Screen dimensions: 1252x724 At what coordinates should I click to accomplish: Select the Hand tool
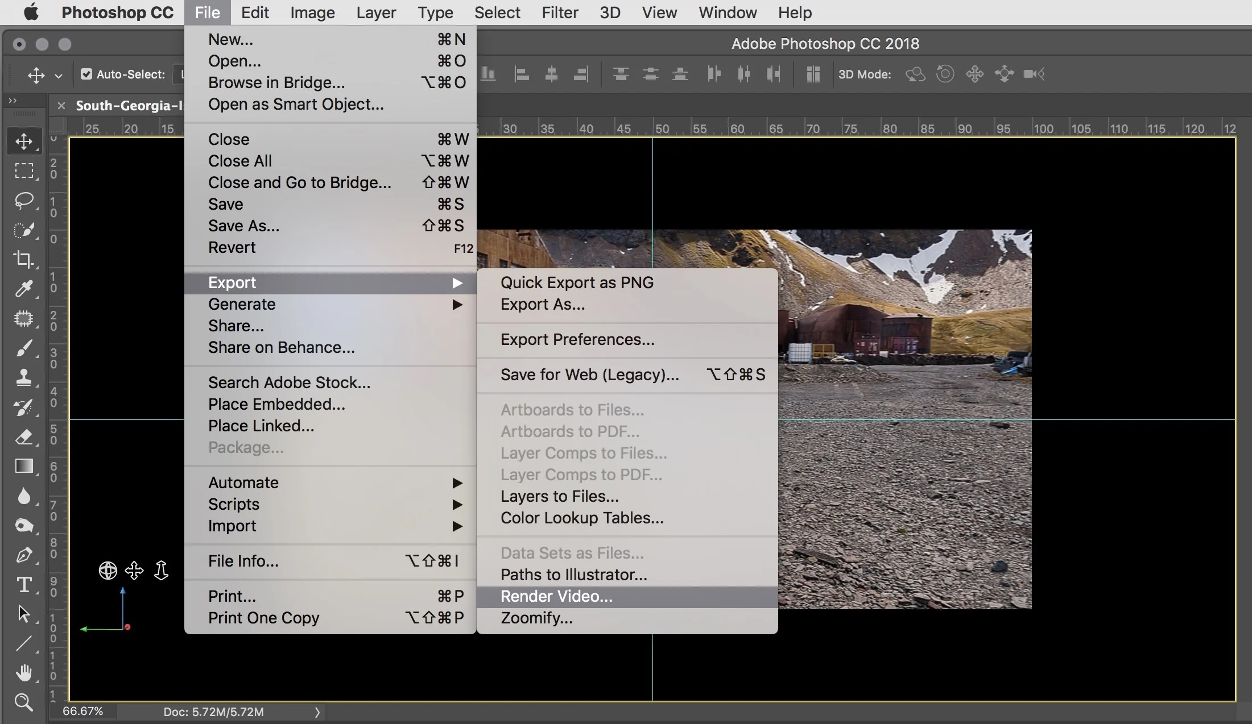pos(24,673)
